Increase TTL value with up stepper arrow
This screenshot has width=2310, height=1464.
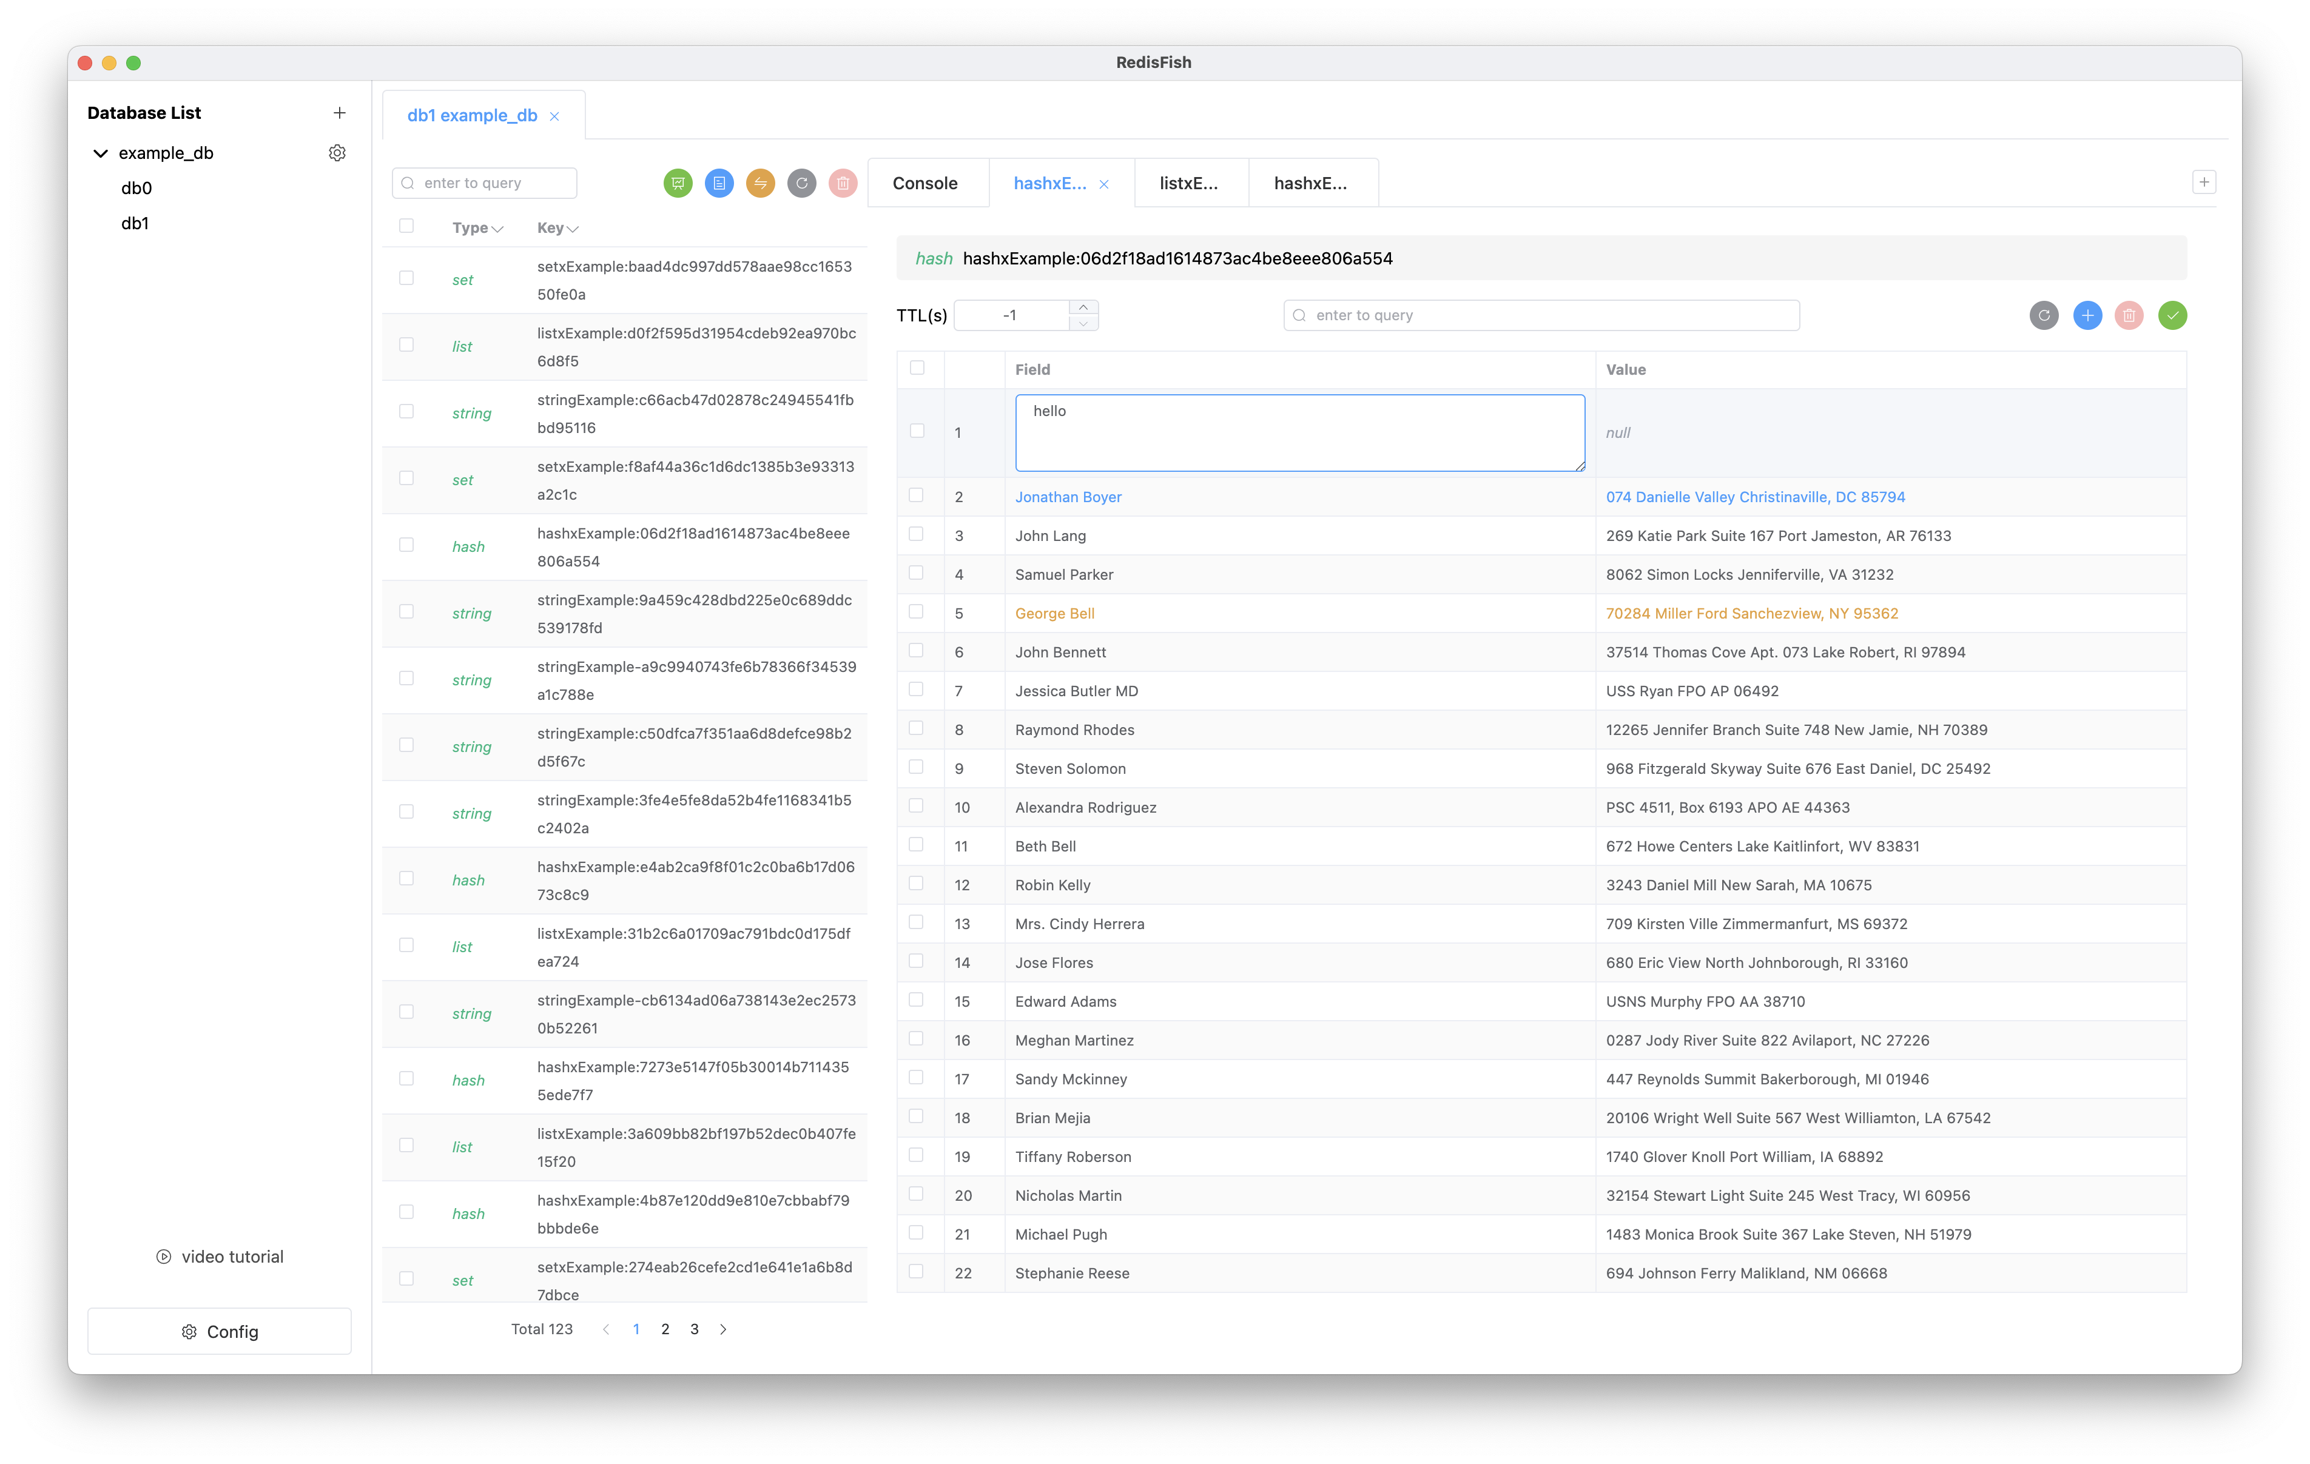pos(1083,308)
